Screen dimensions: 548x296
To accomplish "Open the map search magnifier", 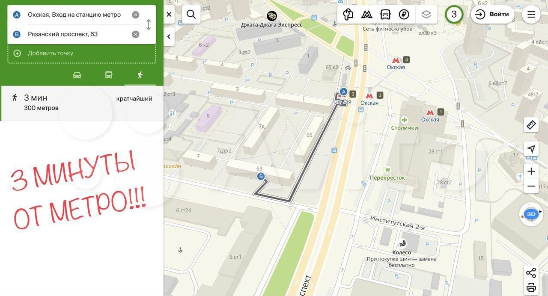I will (191, 15).
